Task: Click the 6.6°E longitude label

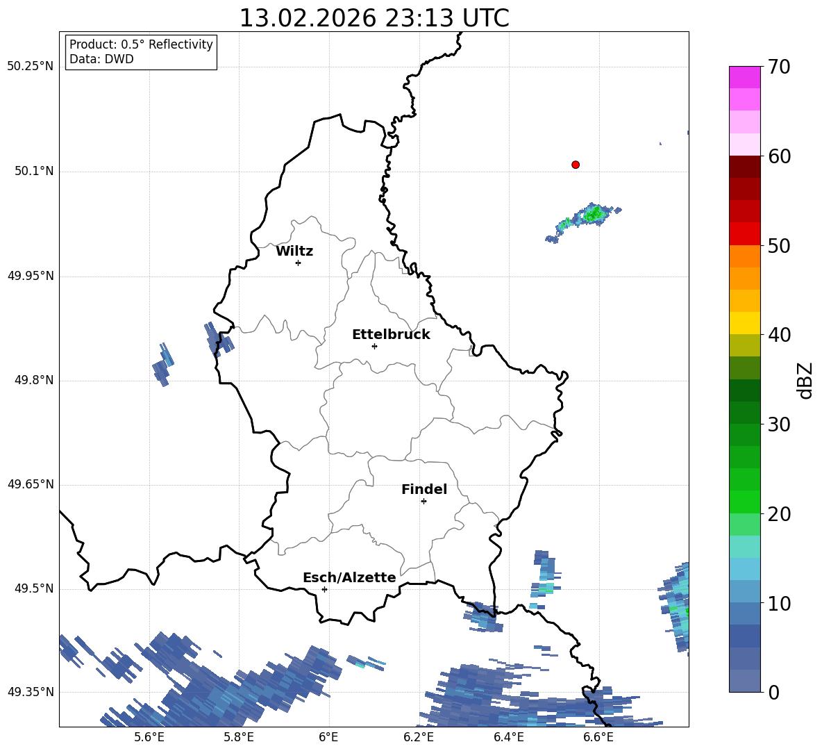Action: point(598,737)
